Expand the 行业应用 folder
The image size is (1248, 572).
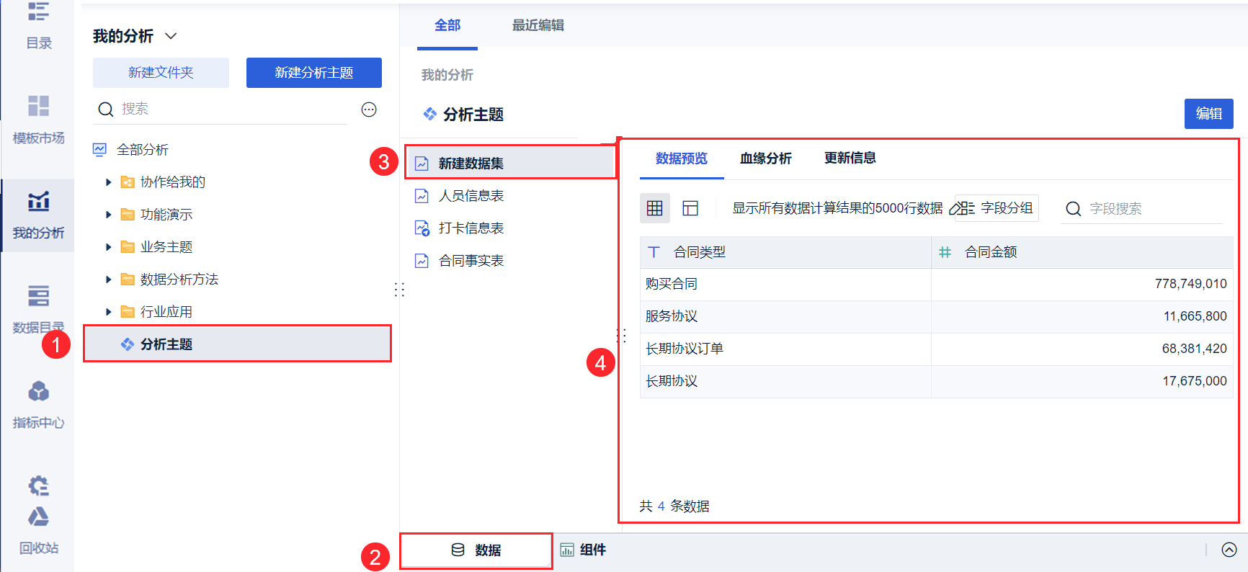pyautogui.click(x=109, y=312)
